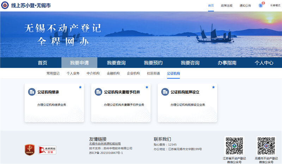Switch to the 个人业务 tab
This screenshot has width=282, height=164.
73,73
